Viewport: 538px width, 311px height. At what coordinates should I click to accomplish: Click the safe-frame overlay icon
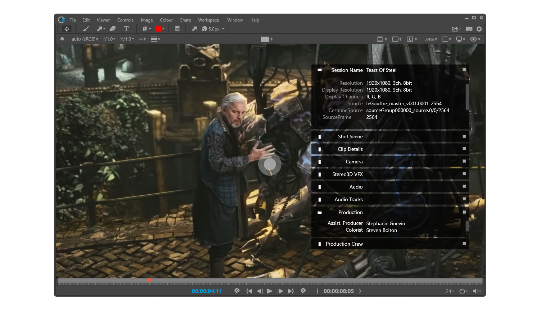tap(380, 39)
